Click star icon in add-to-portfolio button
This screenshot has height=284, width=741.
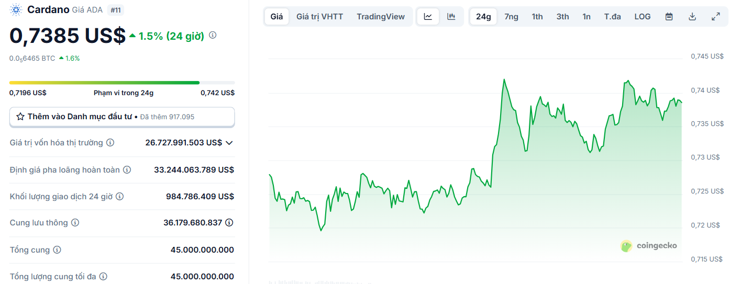[20, 117]
